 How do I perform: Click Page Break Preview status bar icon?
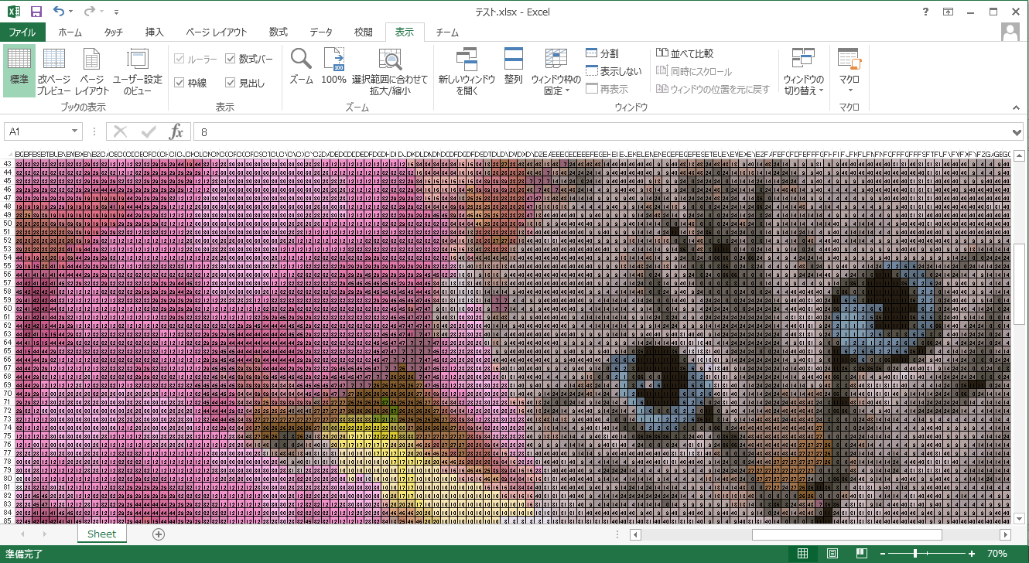860,554
